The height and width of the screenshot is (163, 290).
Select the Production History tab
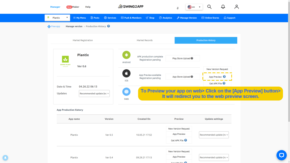coord(206,40)
